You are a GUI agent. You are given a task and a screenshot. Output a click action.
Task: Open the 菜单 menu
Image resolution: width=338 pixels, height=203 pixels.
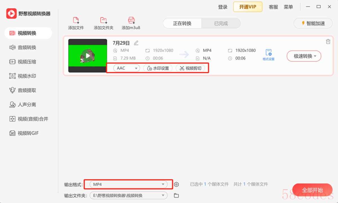click(288, 7)
